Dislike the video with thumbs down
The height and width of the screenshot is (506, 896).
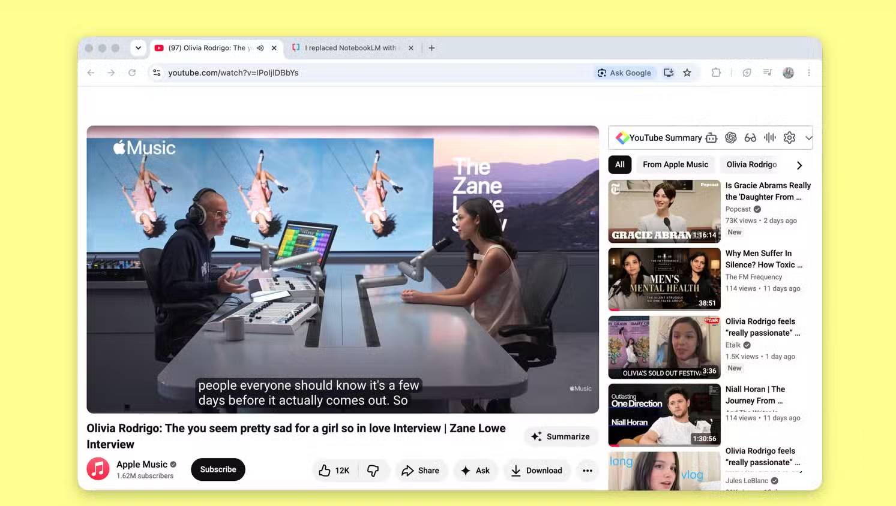pos(373,471)
